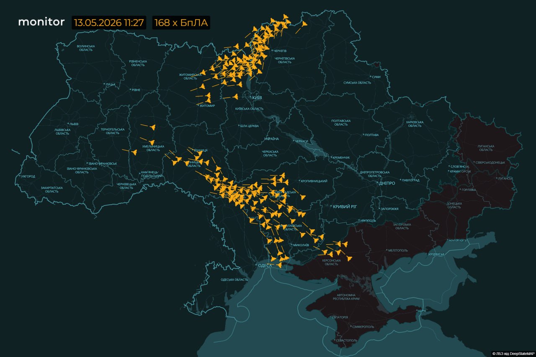The width and height of the screenshot is (536, 357).
Task: Select the ВОЛИНСЬКА ОБЛАСТЬ label
Action: tap(87, 48)
